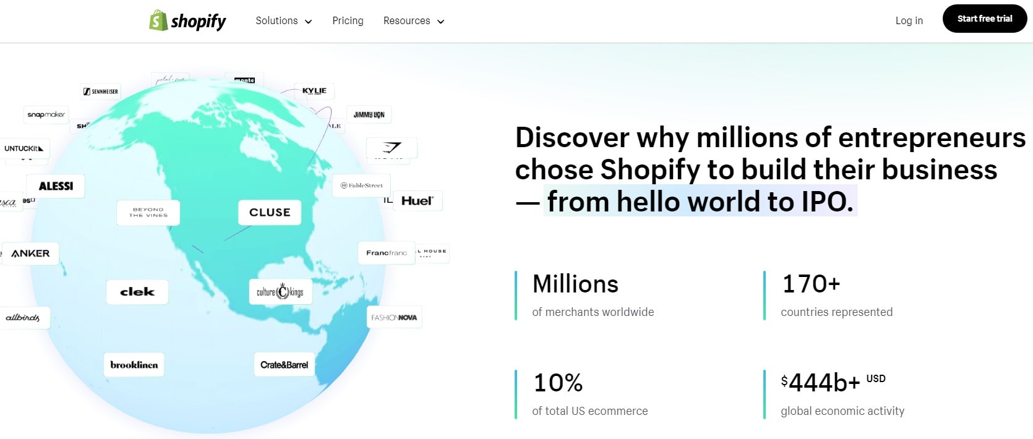Select the Snapmaker brand logo card
Image resolution: width=1033 pixels, height=439 pixels.
46,114
